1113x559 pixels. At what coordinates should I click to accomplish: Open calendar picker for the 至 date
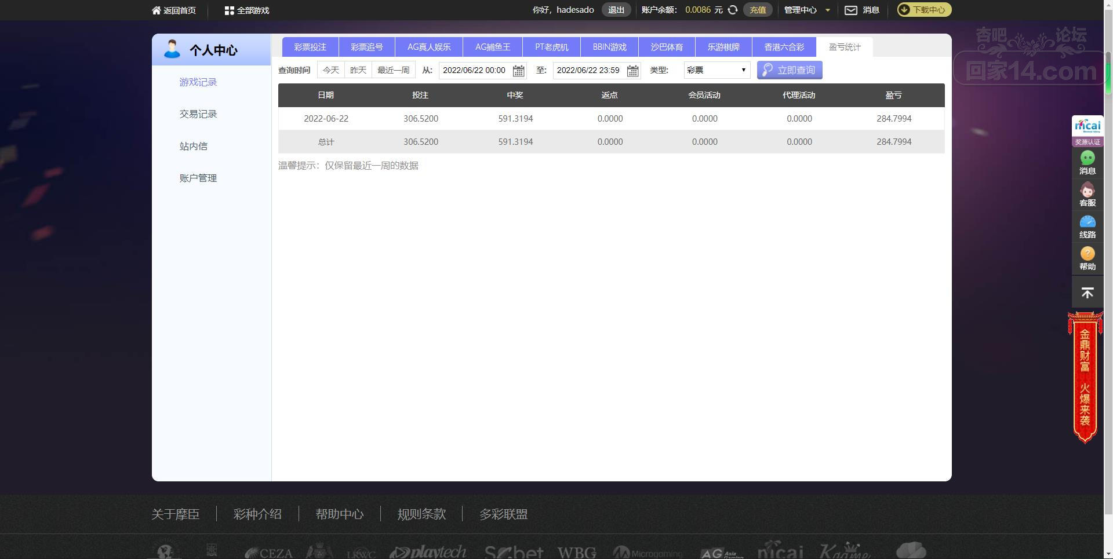click(x=633, y=71)
